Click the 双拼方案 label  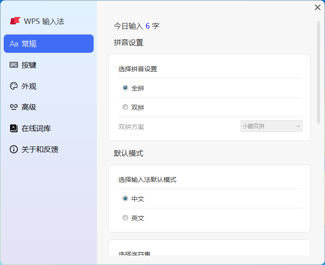(x=131, y=127)
